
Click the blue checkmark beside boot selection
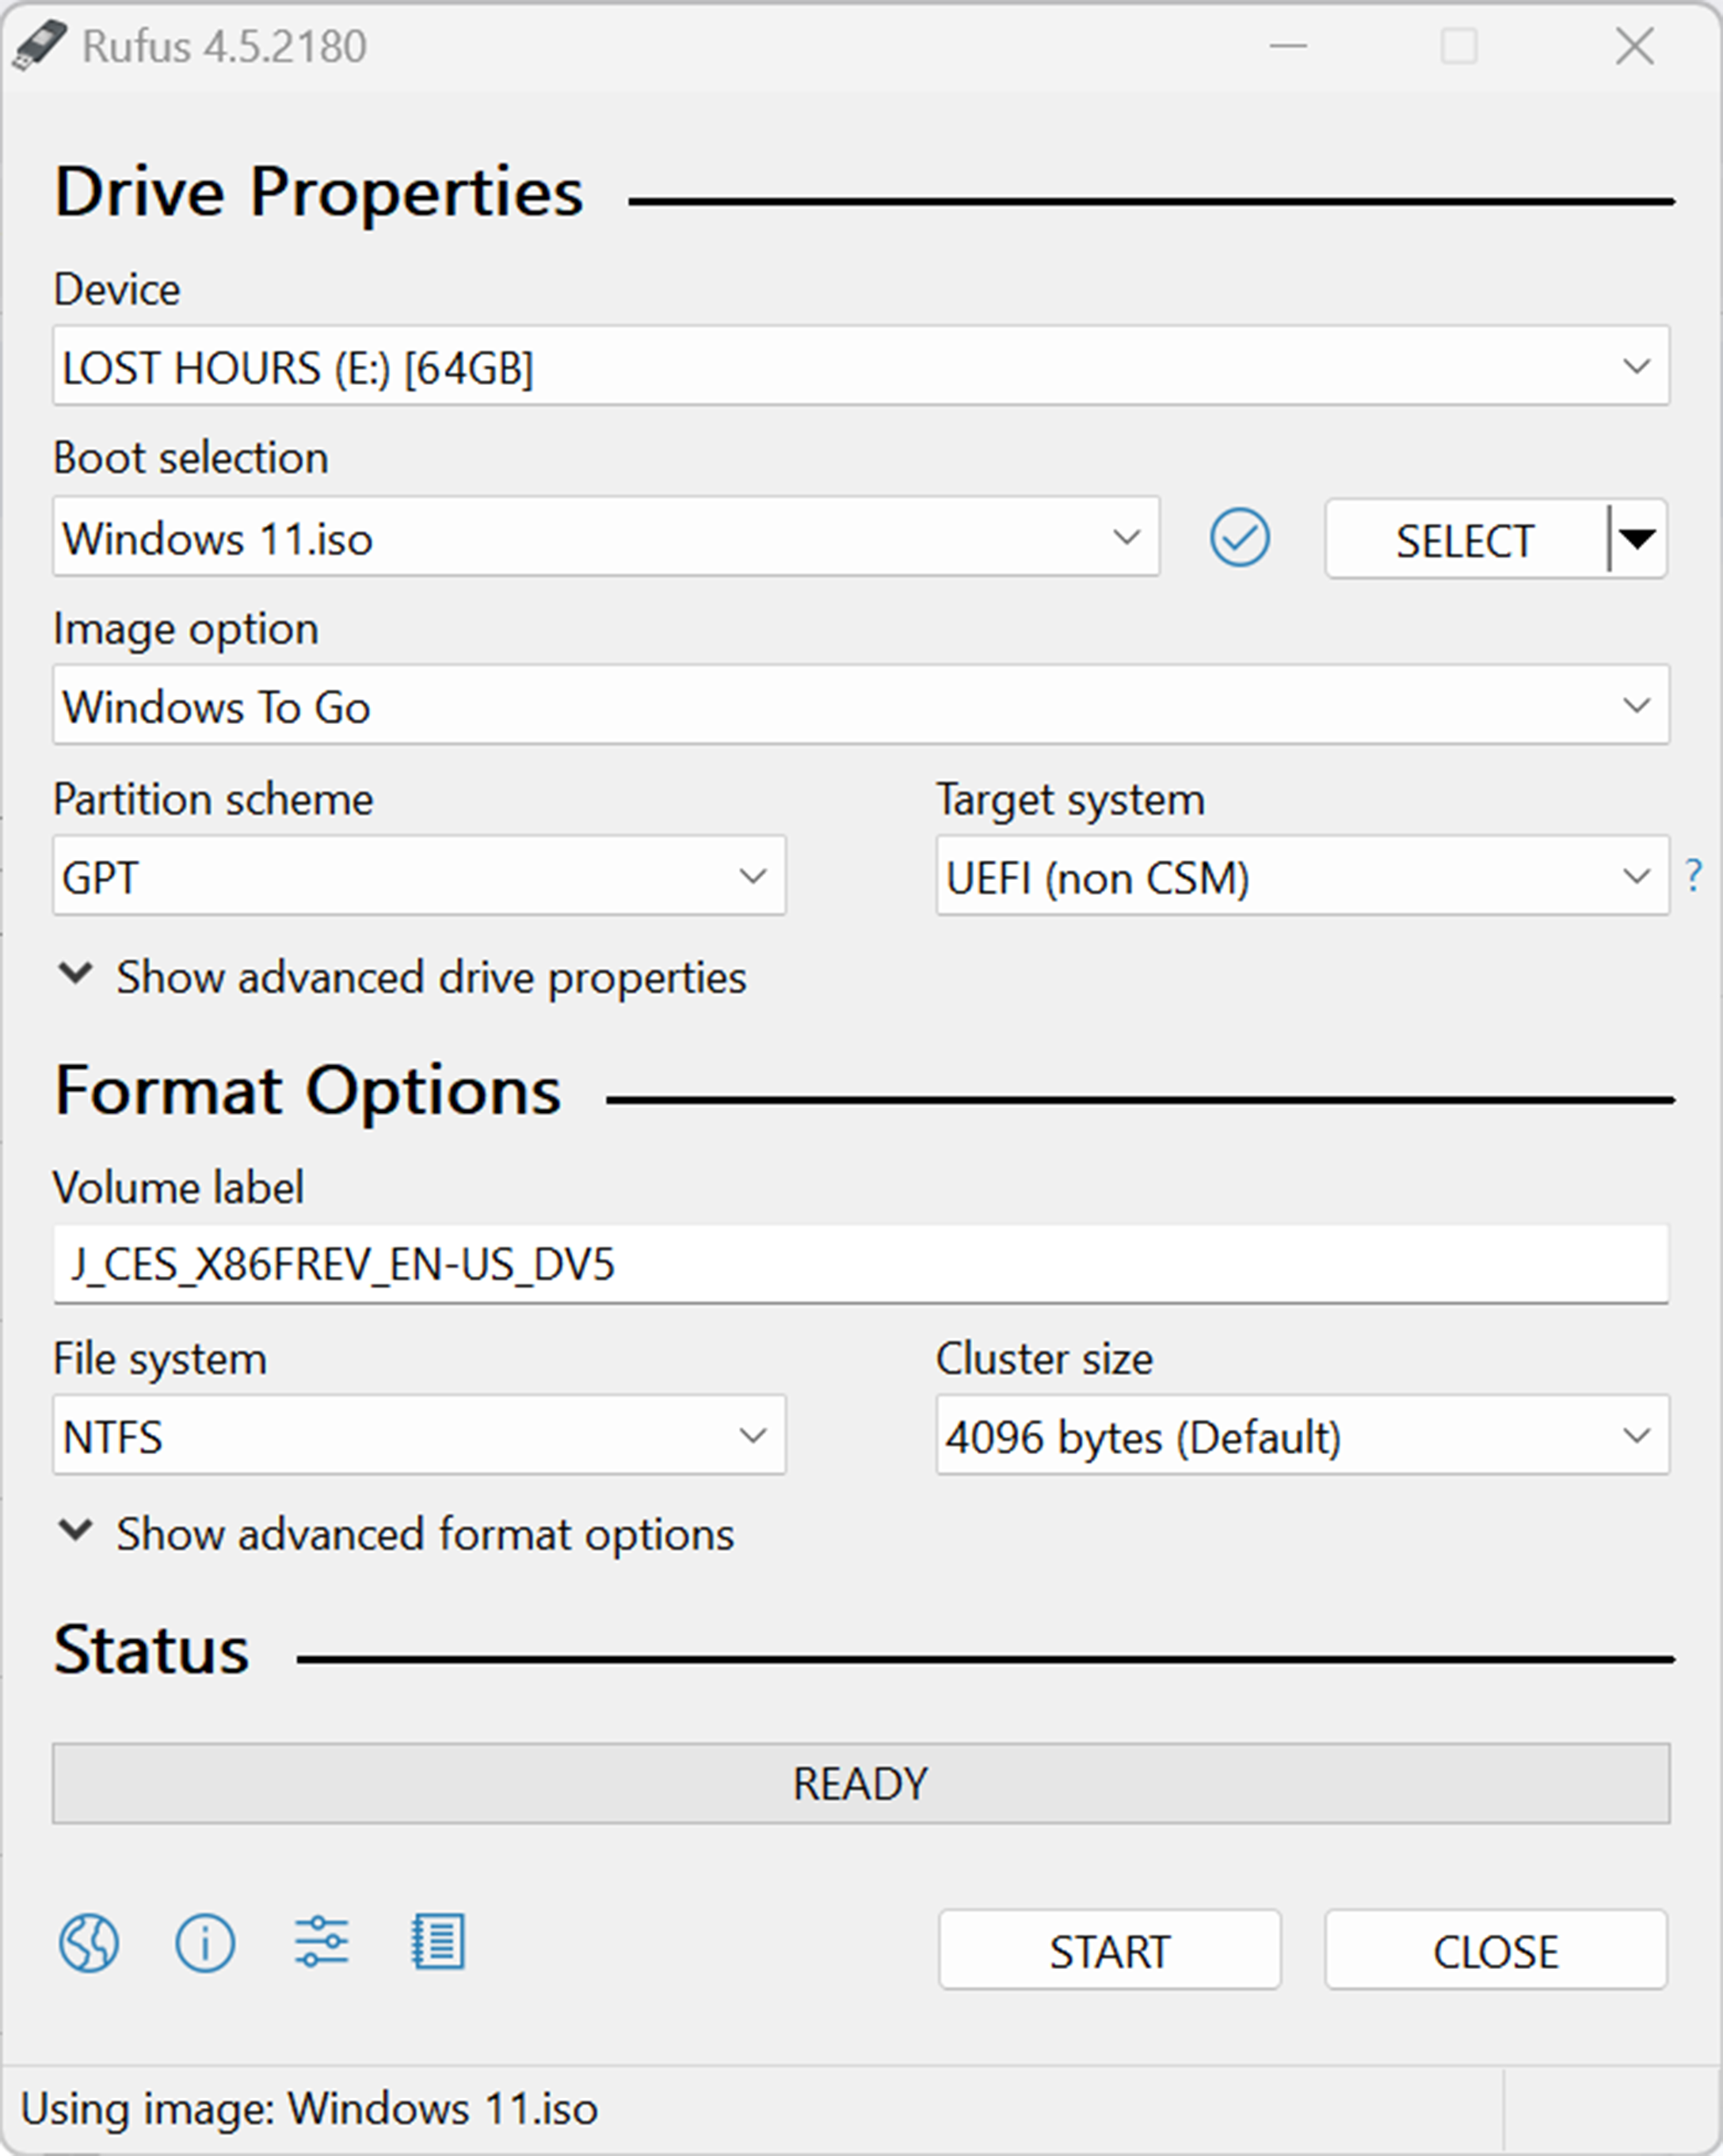click(1239, 538)
